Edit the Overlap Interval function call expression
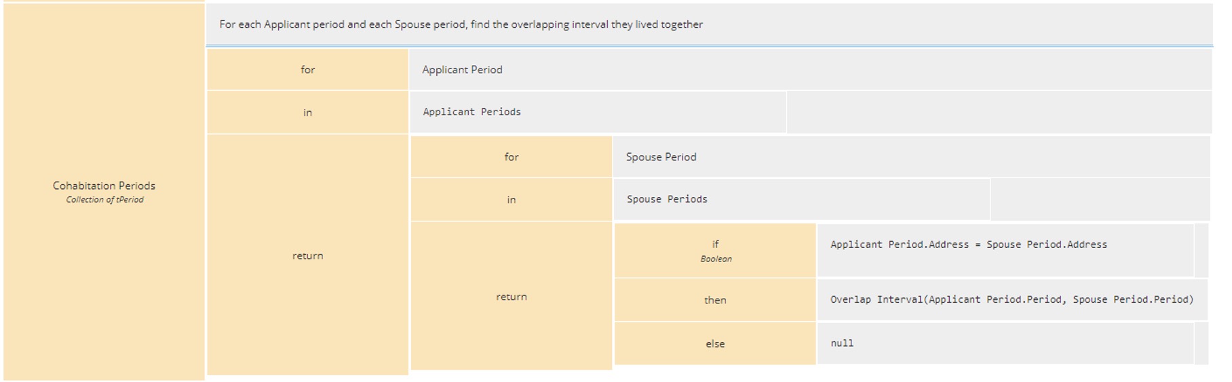Image resolution: width=1232 pixels, height=382 pixels. click(x=1011, y=300)
